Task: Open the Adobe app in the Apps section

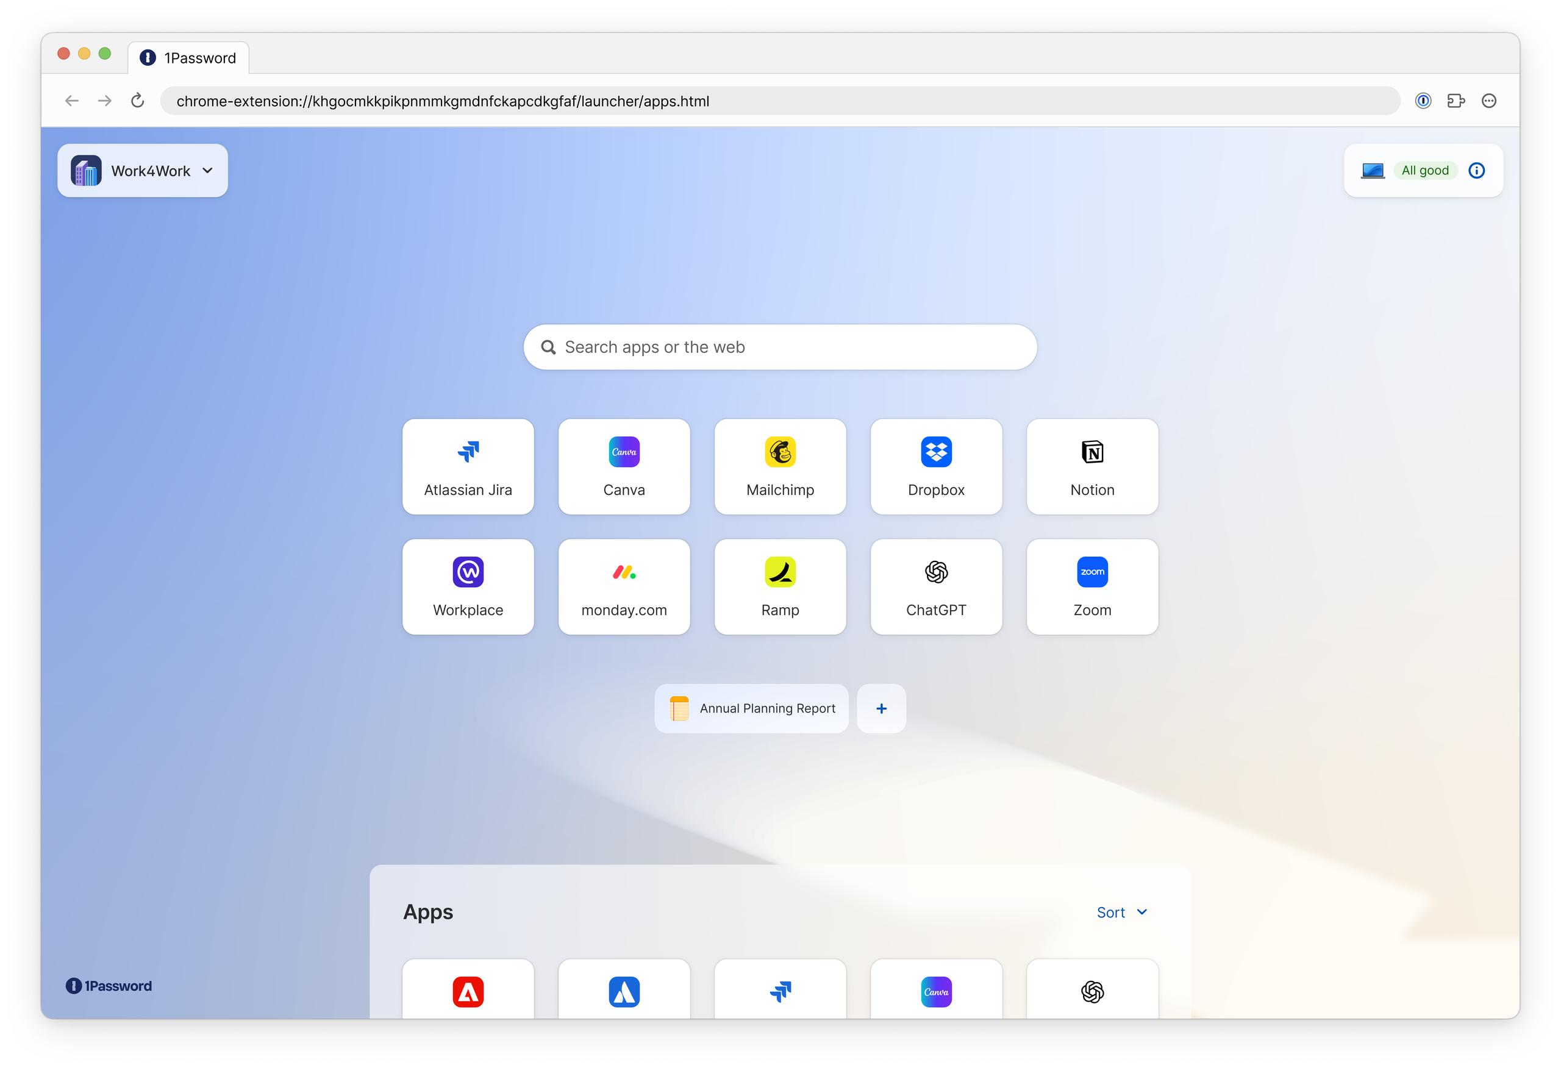Action: [x=468, y=992]
